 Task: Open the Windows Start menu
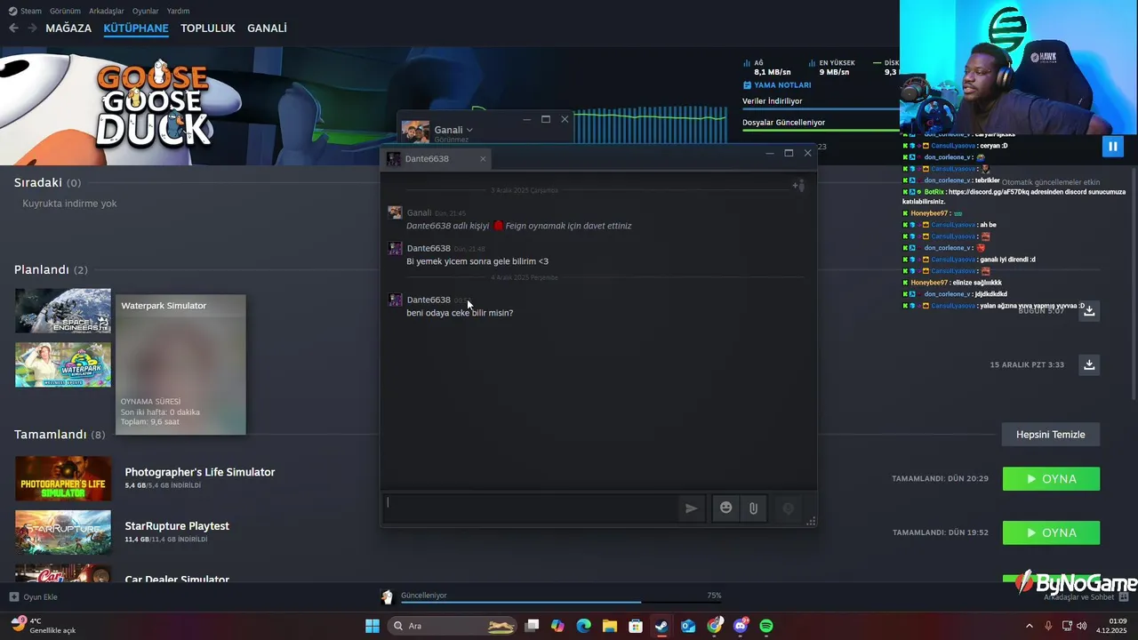(373, 626)
